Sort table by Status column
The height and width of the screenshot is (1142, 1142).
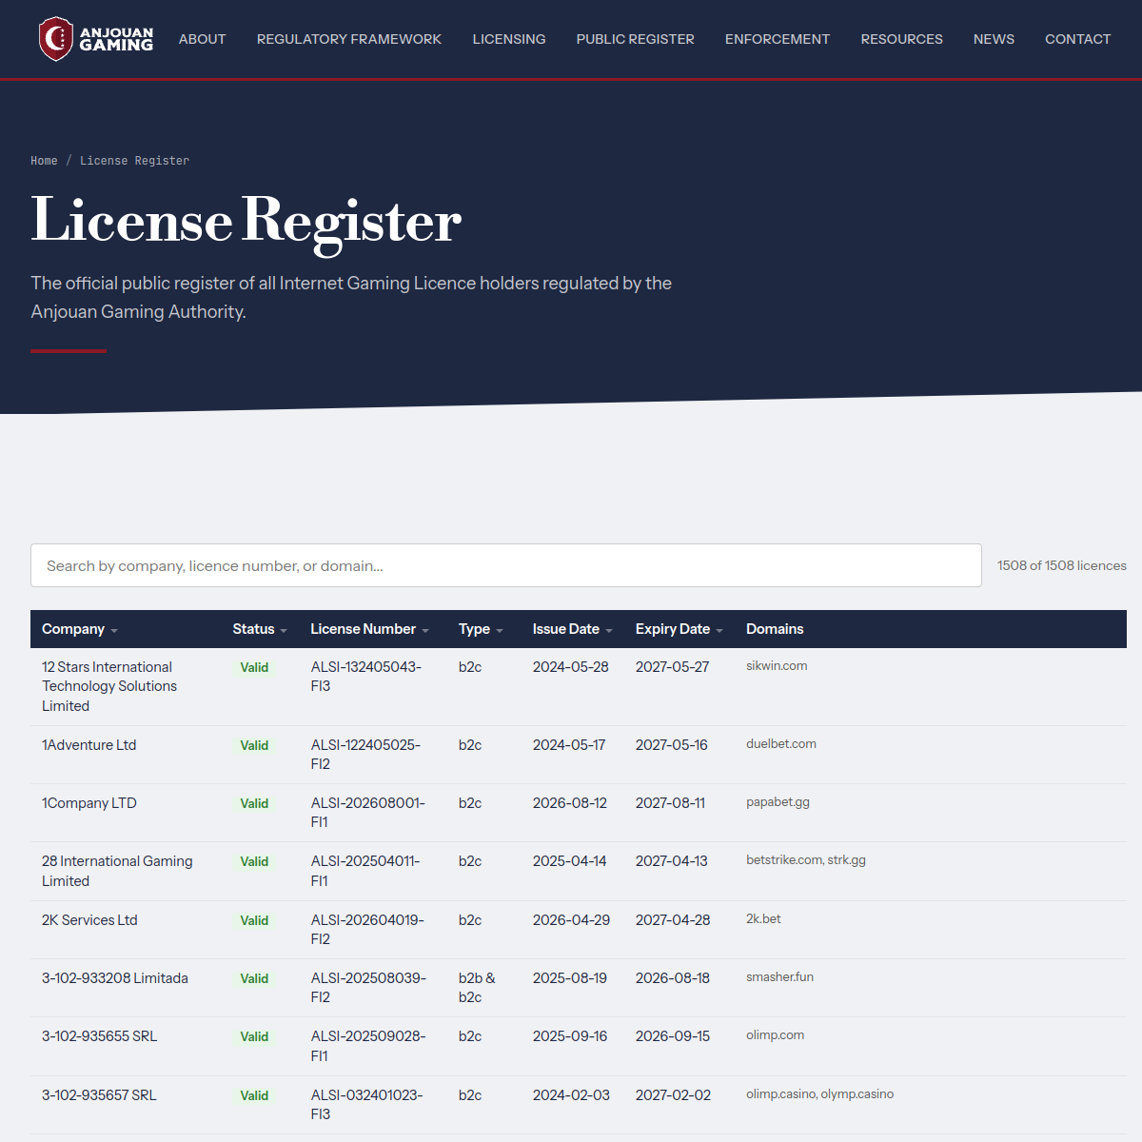[260, 629]
